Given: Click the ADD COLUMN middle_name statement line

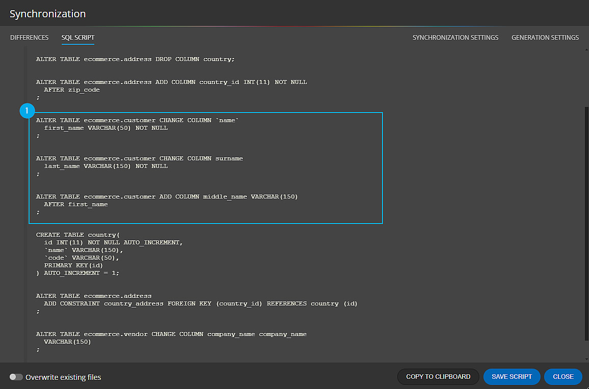Looking at the screenshot, I should point(166,197).
